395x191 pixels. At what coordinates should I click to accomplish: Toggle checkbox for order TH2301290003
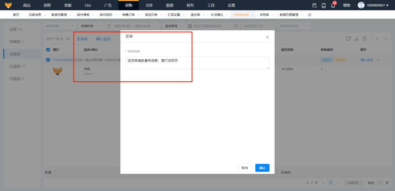coord(48,60)
